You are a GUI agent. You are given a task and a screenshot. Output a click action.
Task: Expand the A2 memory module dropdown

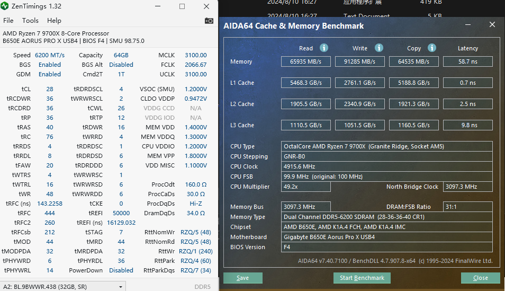pyautogui.click(x=121, y=287)
